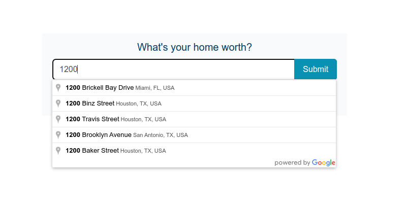Image resolution: width=406 pixels, height=209 pixels.
Task: Click the "powered by" attribution text
Action: [x=292, y=163]
